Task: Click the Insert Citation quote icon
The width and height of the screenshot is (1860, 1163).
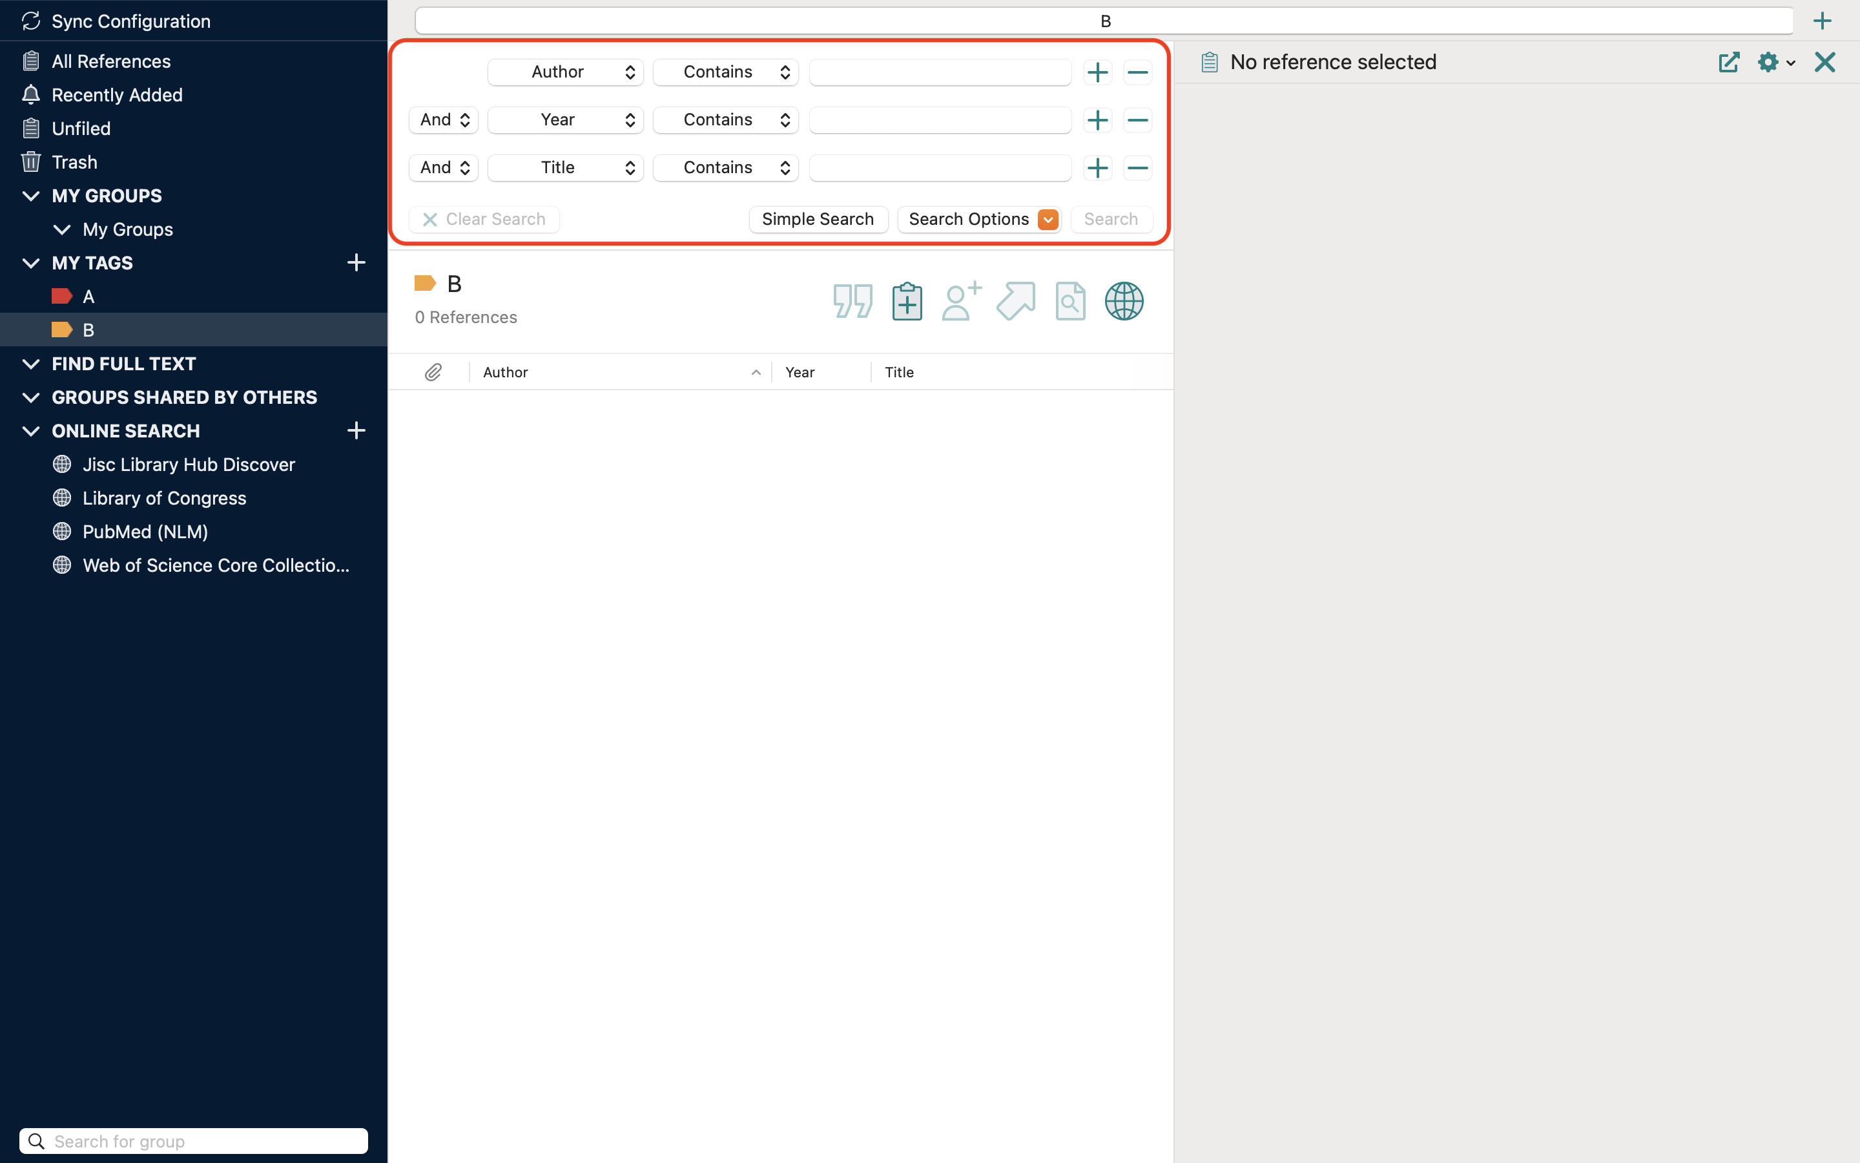Action: [852, 300]
